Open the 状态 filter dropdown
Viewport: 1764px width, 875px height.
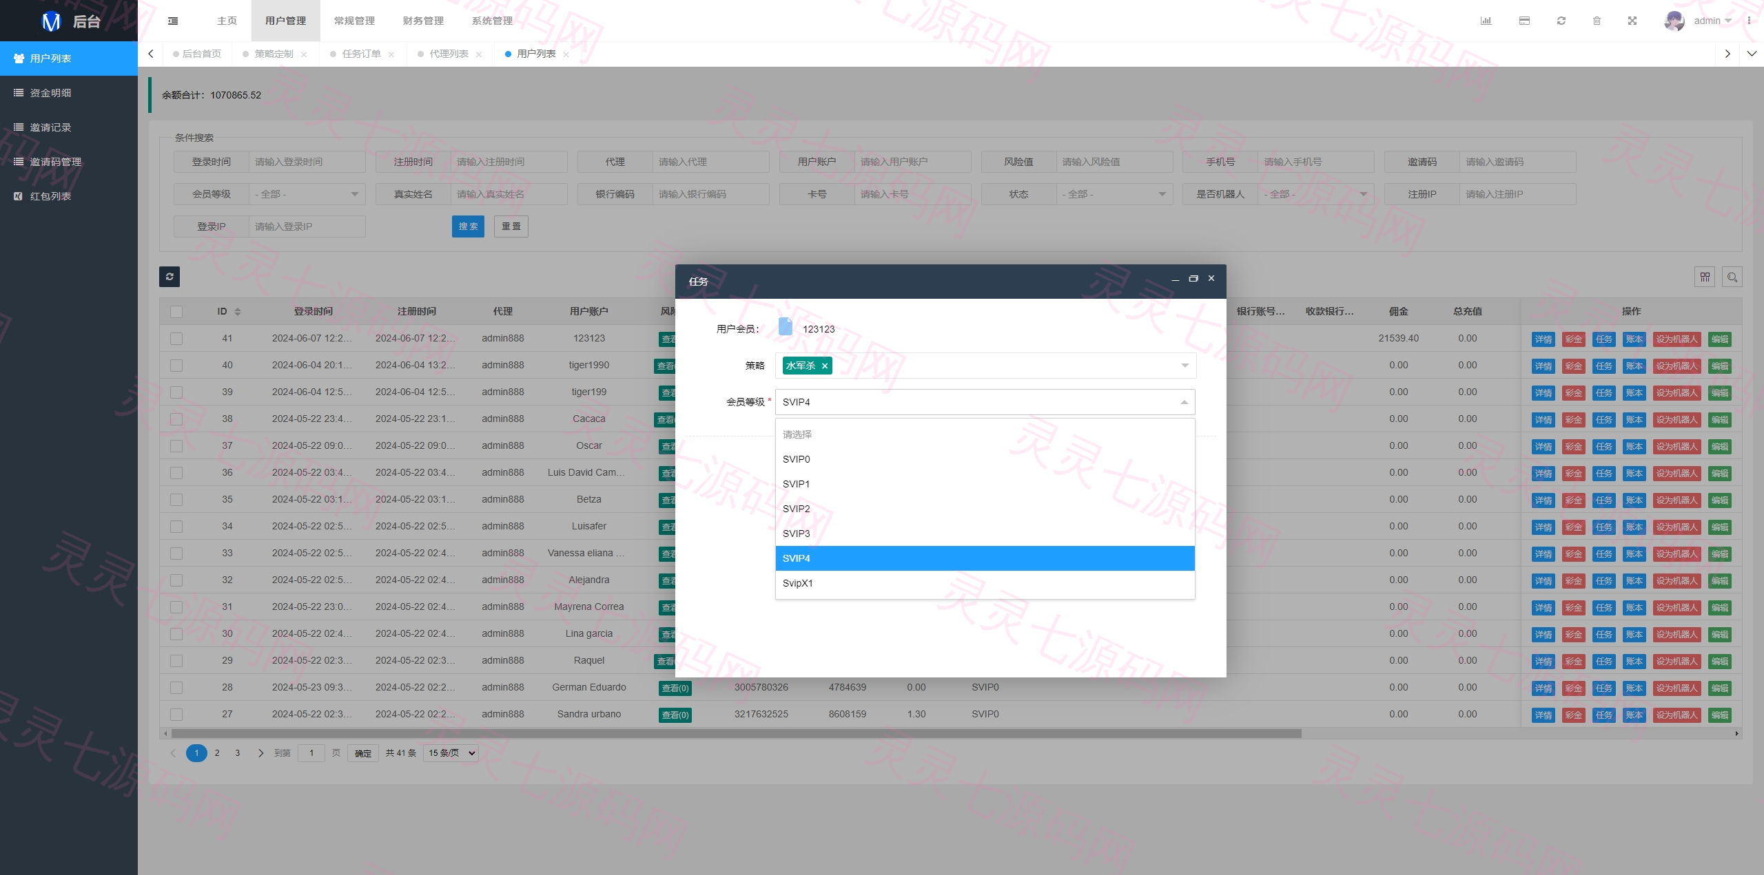click(1114, 194)
